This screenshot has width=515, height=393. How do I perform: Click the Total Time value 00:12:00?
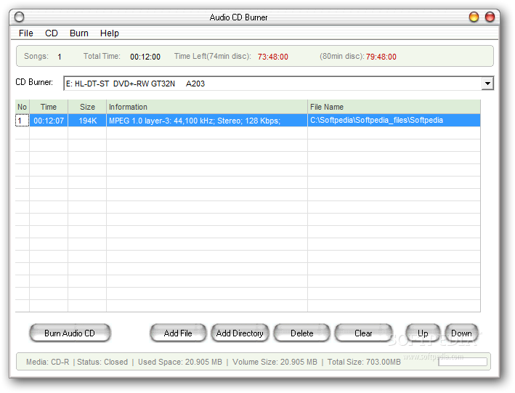[x=145, y=57]
